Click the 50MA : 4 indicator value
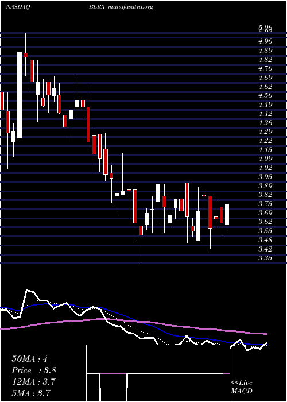Screen dimensions: 287x402 coord(29,359)
